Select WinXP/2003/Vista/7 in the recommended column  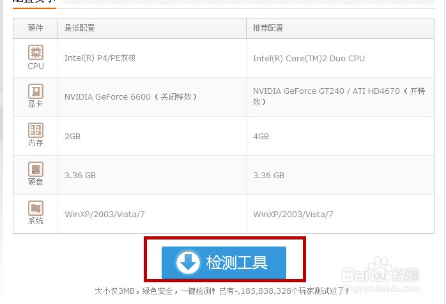(x=340, y=214)
